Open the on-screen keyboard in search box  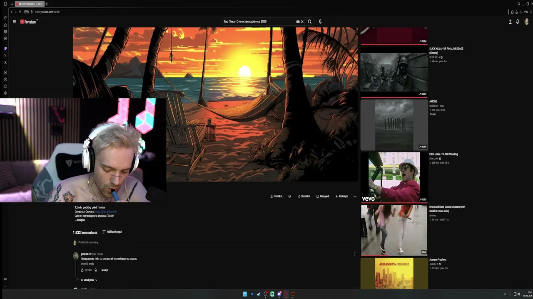coord(298,22)
